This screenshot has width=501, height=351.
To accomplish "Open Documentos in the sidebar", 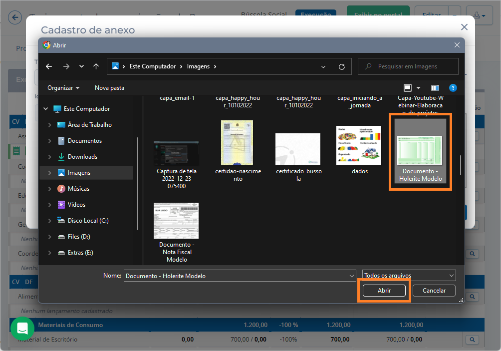I will click(85, 141).
